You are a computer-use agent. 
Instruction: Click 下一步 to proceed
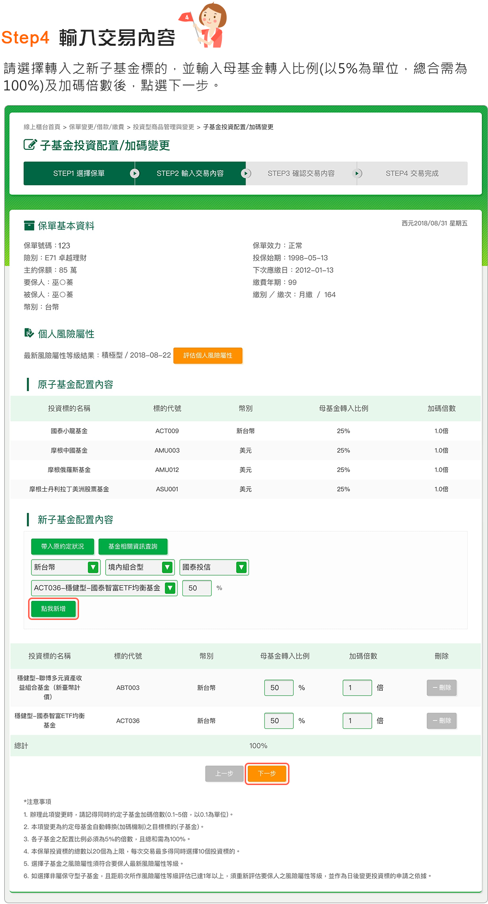click(267, 774)
